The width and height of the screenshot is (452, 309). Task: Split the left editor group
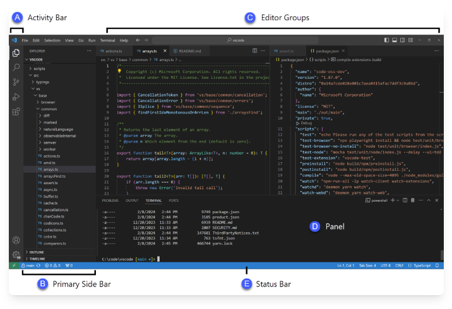(x=255, y=50)
